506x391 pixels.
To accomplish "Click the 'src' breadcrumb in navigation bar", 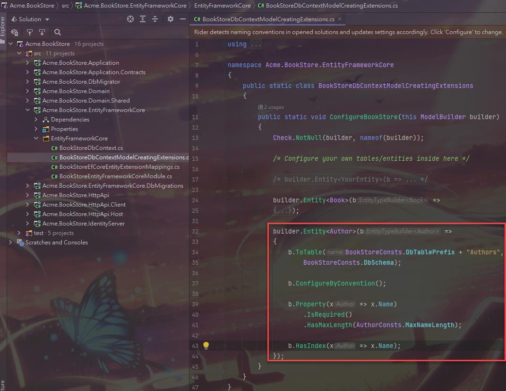I will [x=65, y=6].
